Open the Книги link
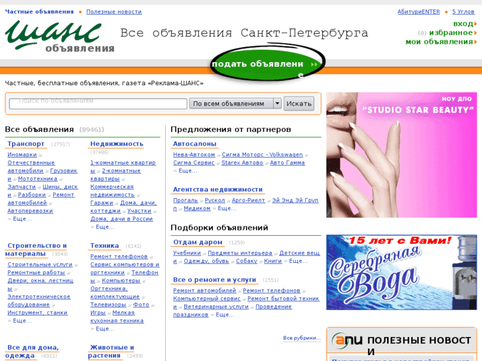Viewport: 482px width, 361px height. point(273,261)
